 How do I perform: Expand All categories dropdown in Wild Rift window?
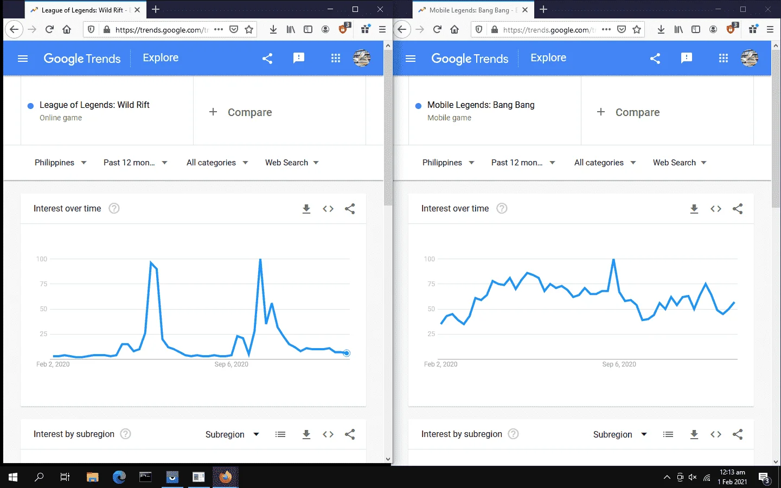217,163
